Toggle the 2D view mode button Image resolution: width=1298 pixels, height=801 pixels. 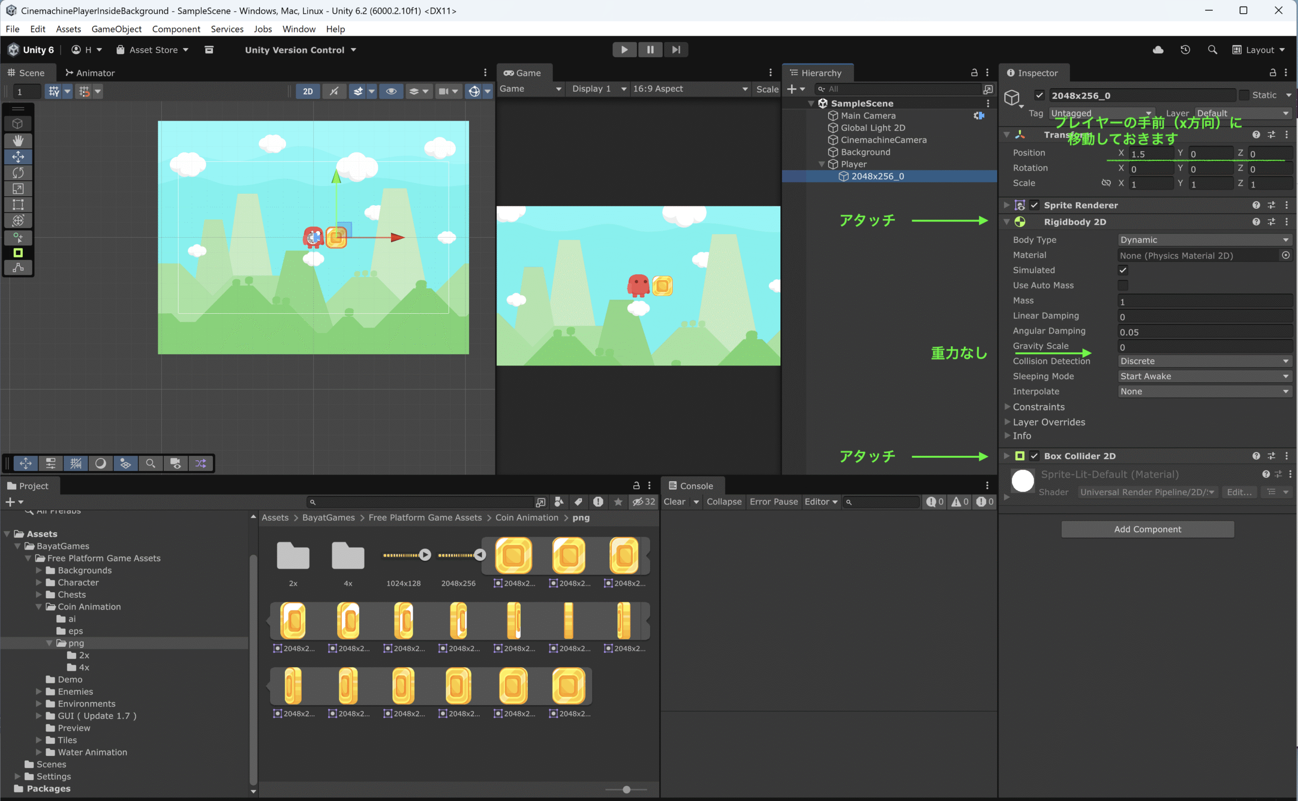point(307,91)
